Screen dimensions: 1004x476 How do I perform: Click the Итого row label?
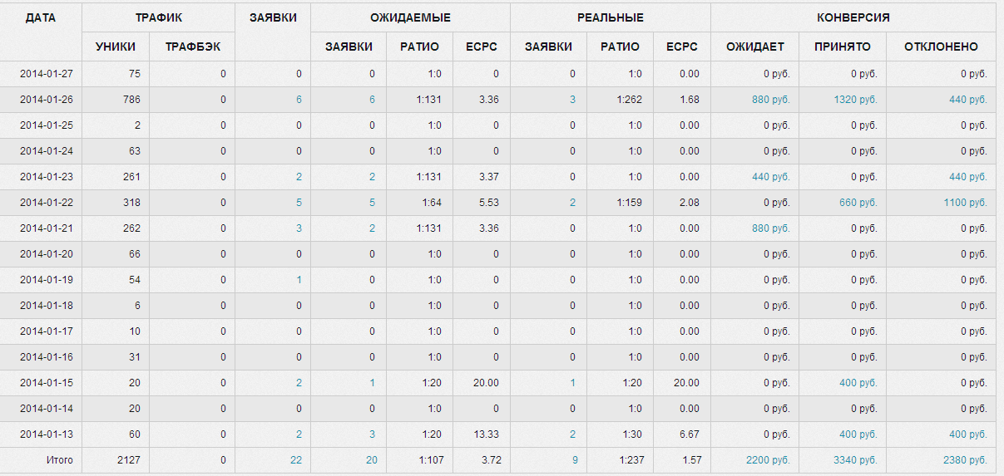(59, 460)
